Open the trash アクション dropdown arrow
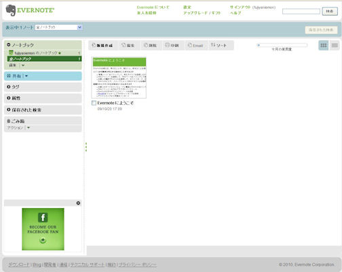342x272 pixels. click(x=28, y=128)
